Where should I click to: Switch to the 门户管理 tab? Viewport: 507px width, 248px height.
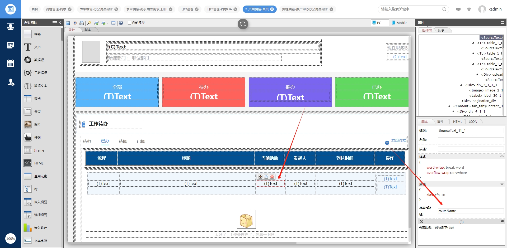[187, 9]
